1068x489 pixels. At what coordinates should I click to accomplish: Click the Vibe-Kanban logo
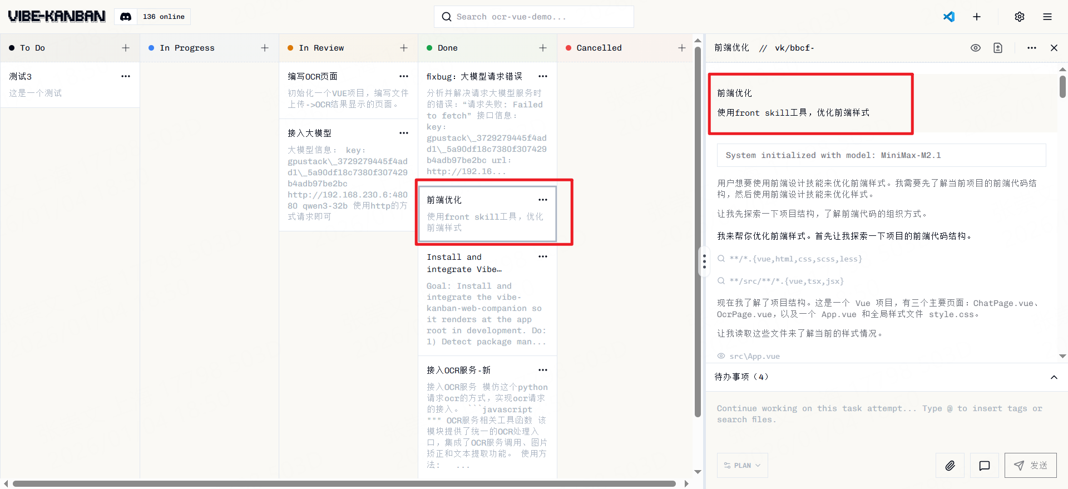pos(57,17)
